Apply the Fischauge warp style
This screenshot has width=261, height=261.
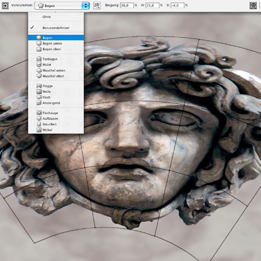click(50, 113)
